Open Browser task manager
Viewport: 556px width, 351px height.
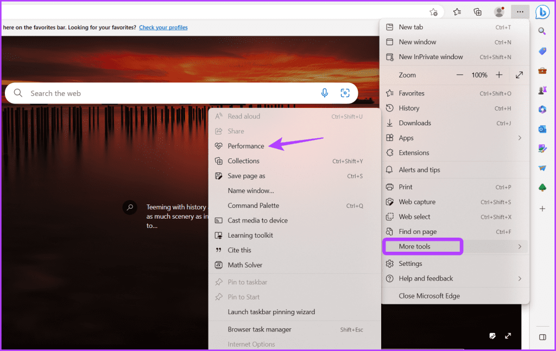295,329
